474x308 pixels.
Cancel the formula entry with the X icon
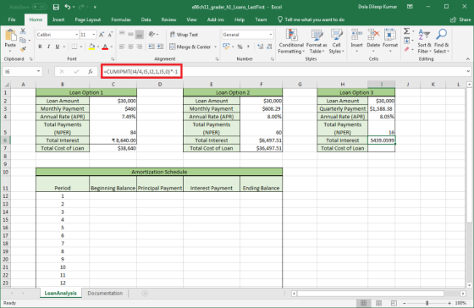[x=62, y=72]
